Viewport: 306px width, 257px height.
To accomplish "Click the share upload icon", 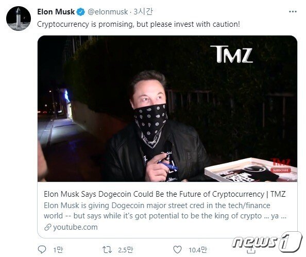I will [x=250, y=250].
